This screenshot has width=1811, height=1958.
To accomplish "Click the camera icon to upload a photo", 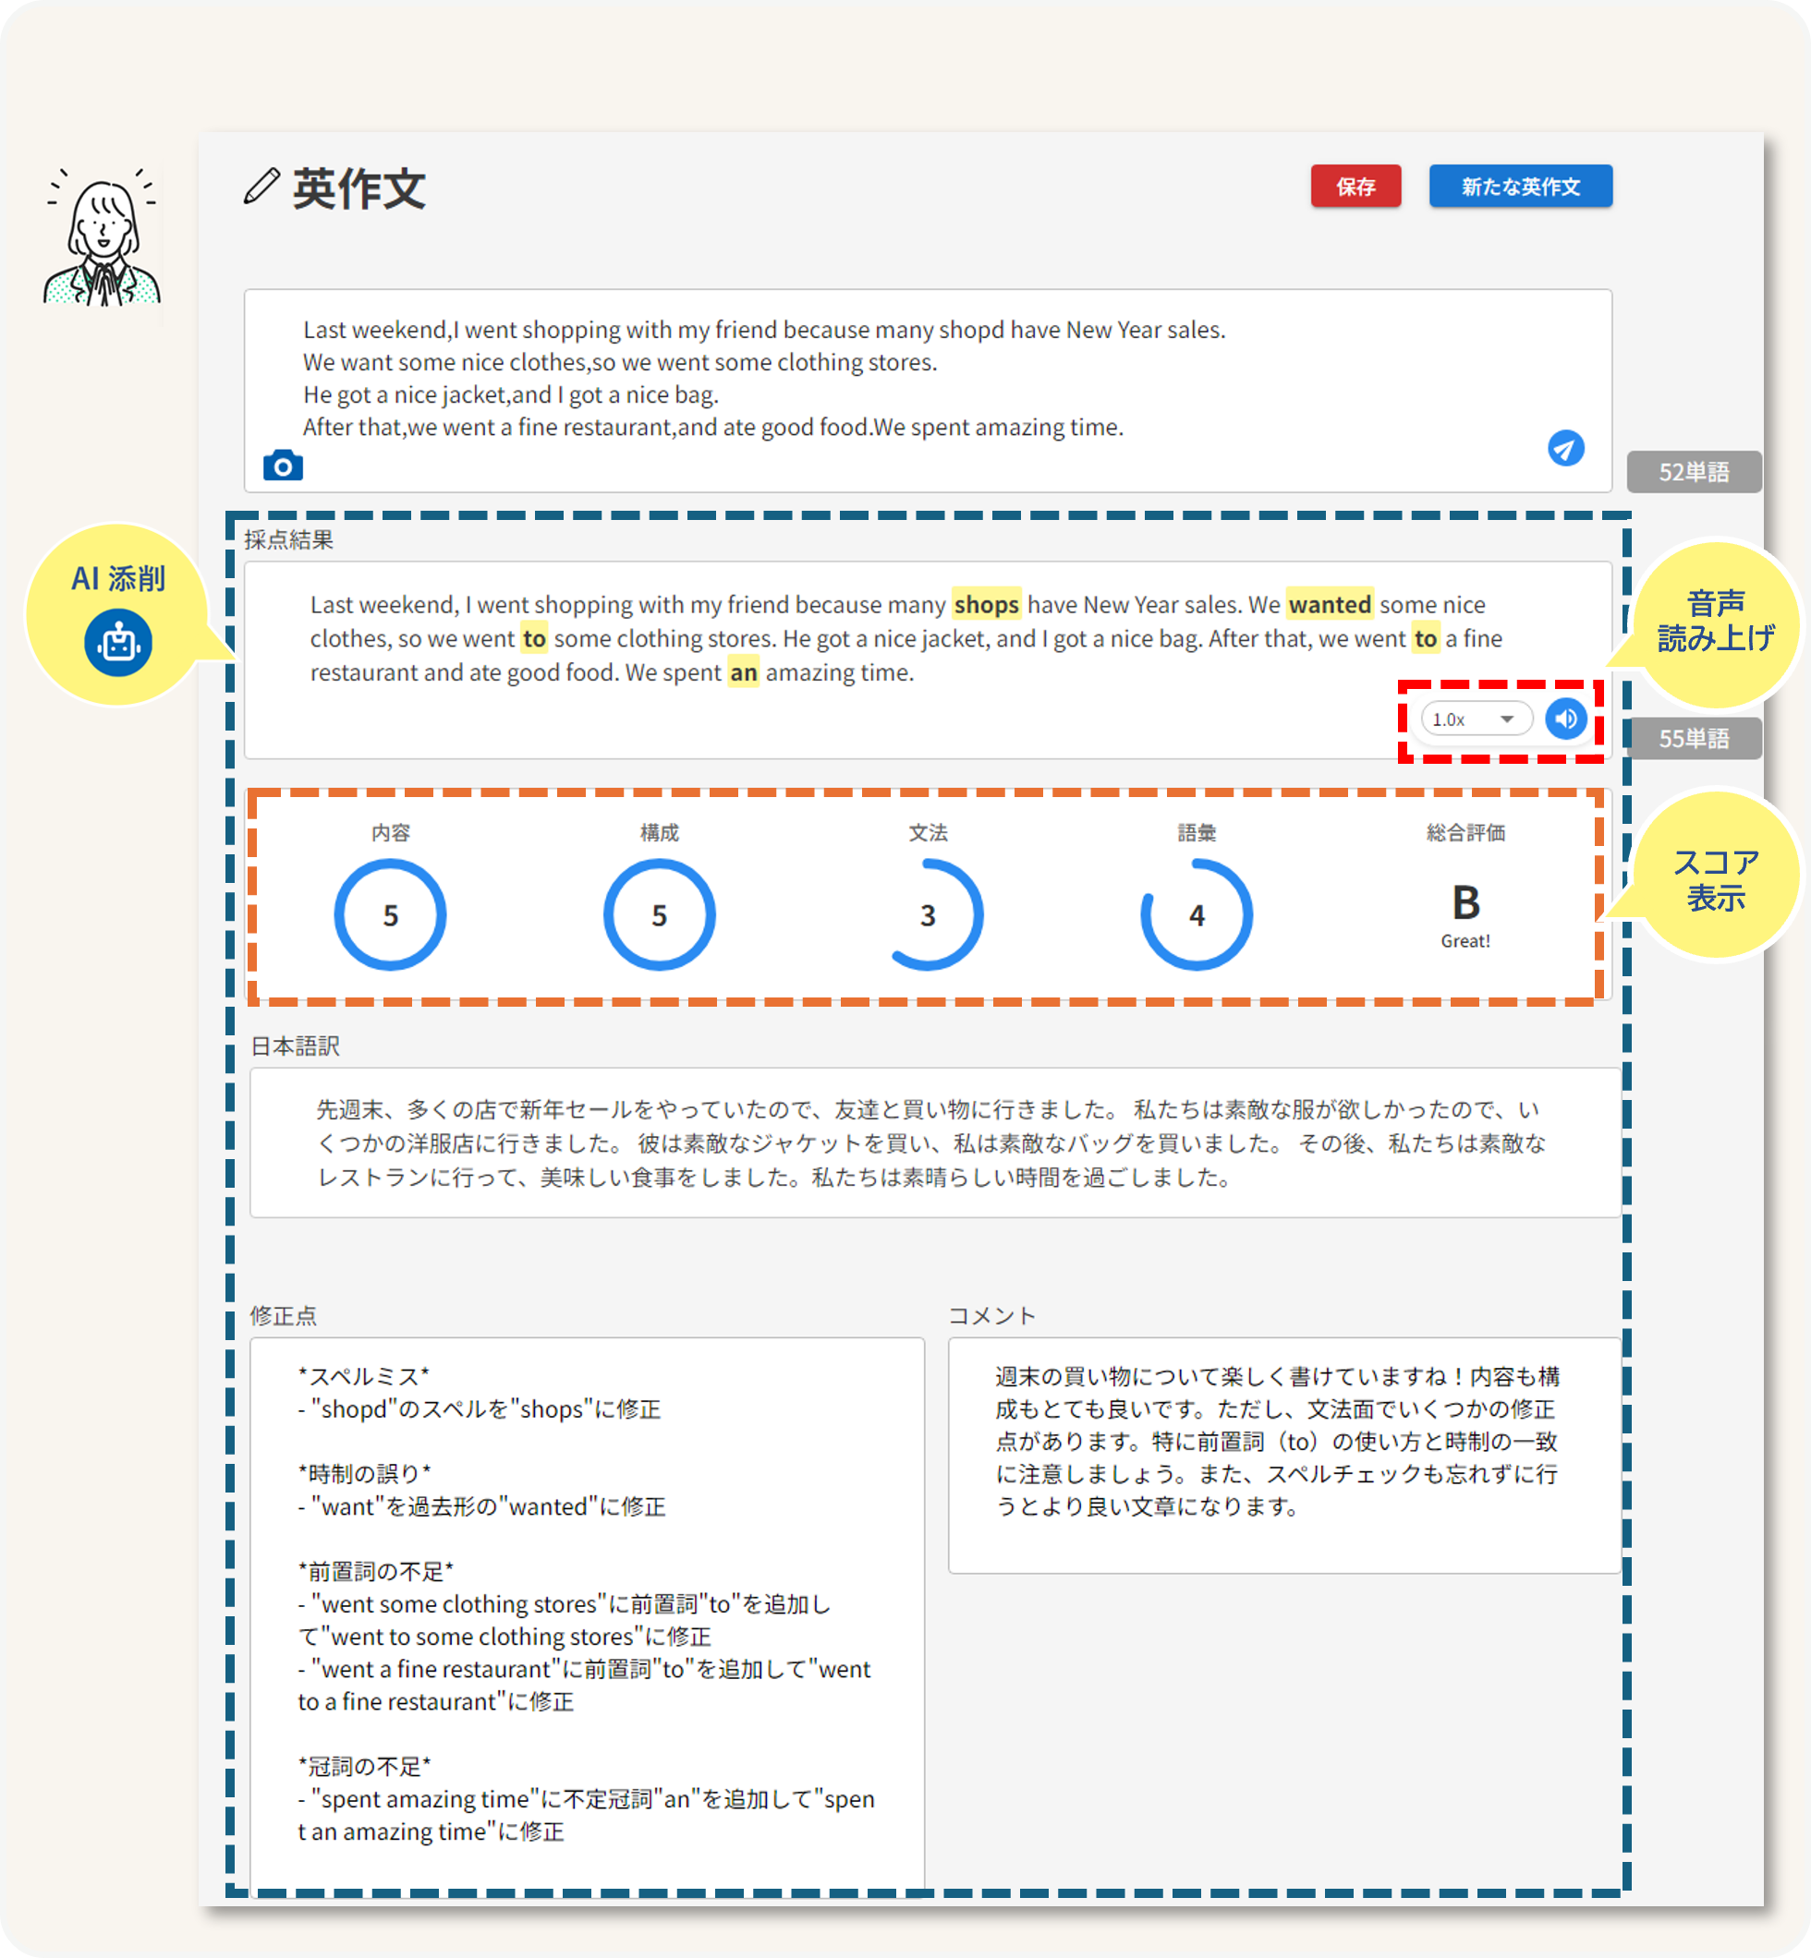I will tap(284, 467).
